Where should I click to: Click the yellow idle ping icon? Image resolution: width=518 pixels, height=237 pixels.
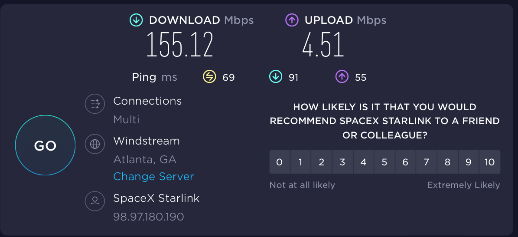click(x=209, y=77)
